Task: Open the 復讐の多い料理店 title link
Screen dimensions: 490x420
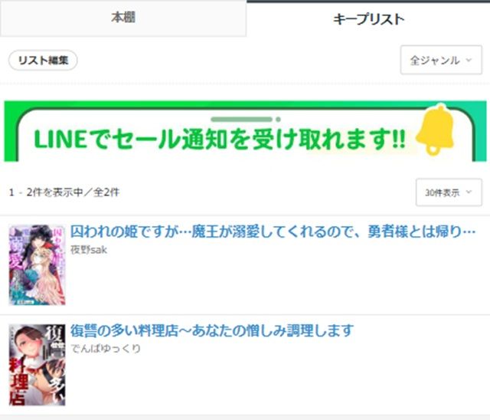Action: coord(212,330)
